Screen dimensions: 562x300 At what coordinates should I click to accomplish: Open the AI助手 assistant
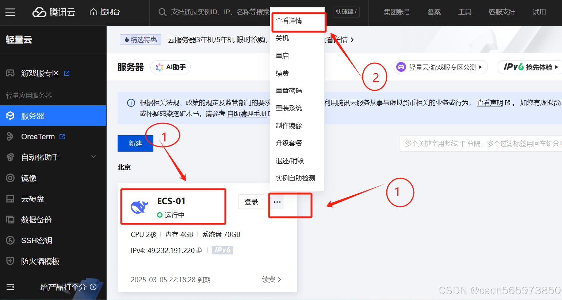(x=171, y=67)
